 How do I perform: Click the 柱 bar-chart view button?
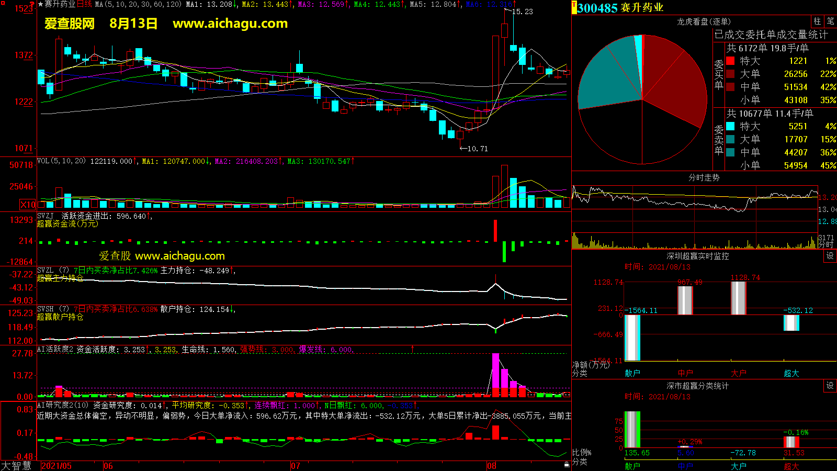pos(817,21)
